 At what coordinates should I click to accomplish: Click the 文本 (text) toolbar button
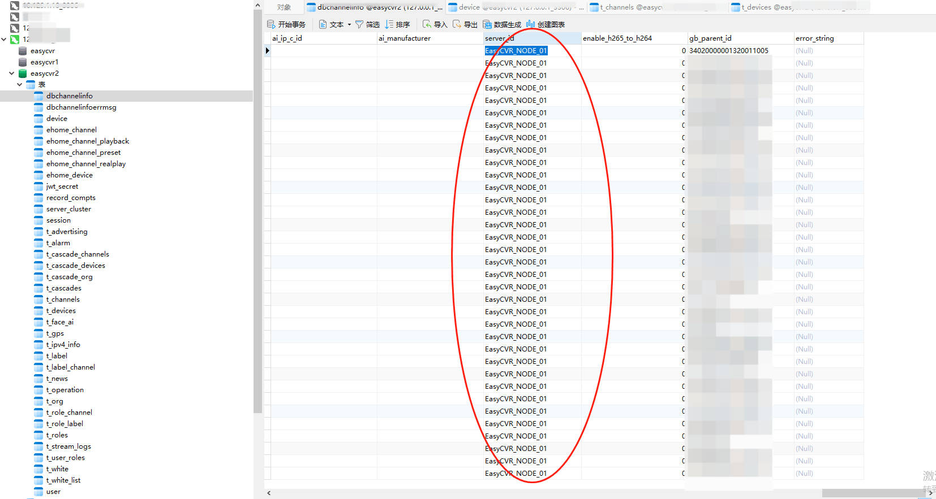tap(332, 24)
